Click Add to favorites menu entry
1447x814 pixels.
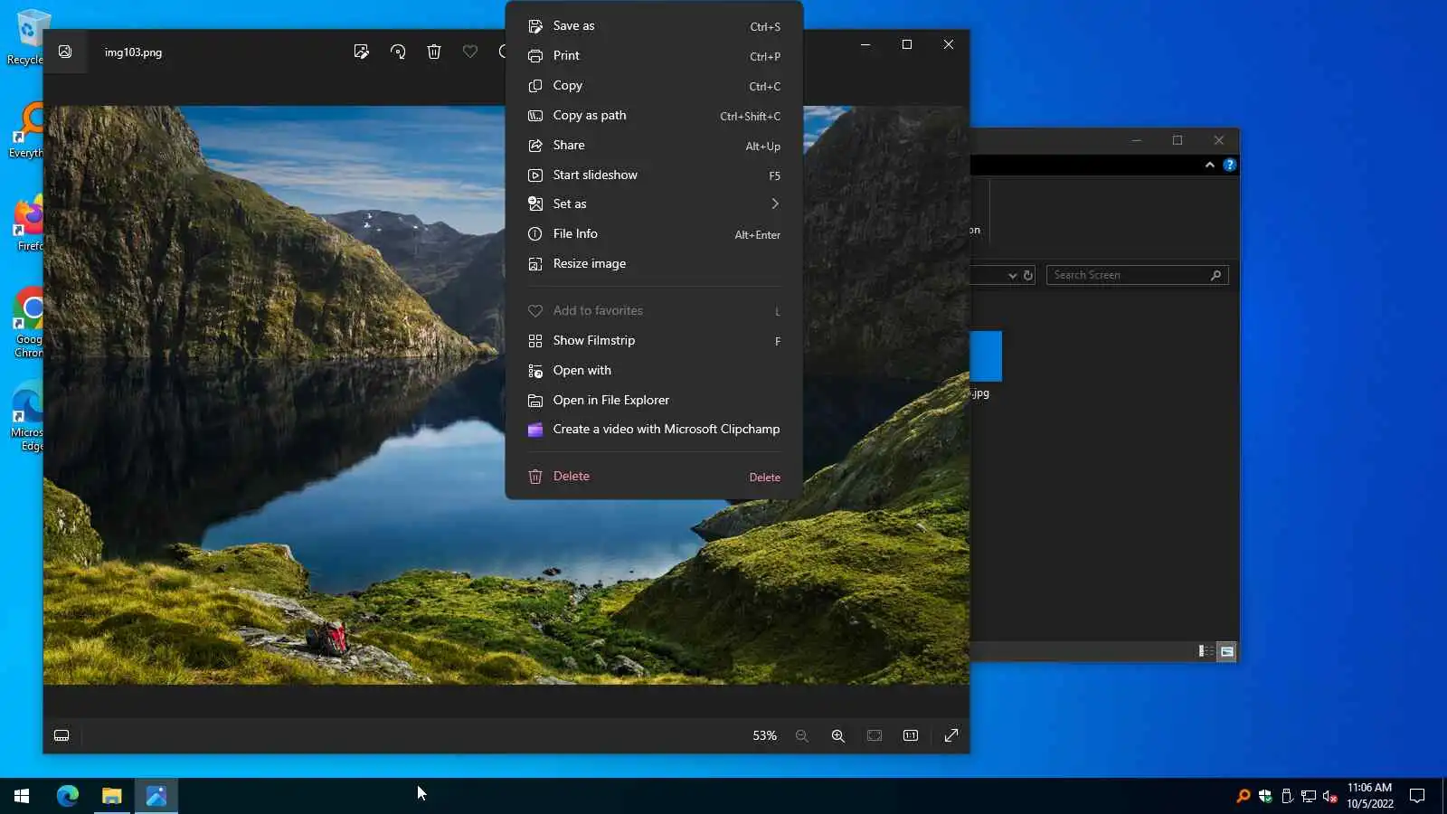tap(654, 311)
